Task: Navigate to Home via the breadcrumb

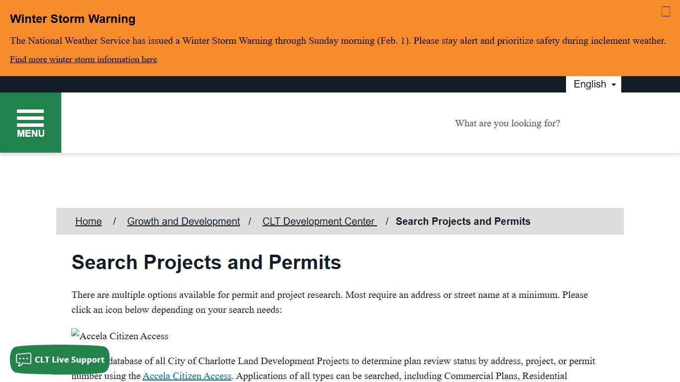Action: 88,221
